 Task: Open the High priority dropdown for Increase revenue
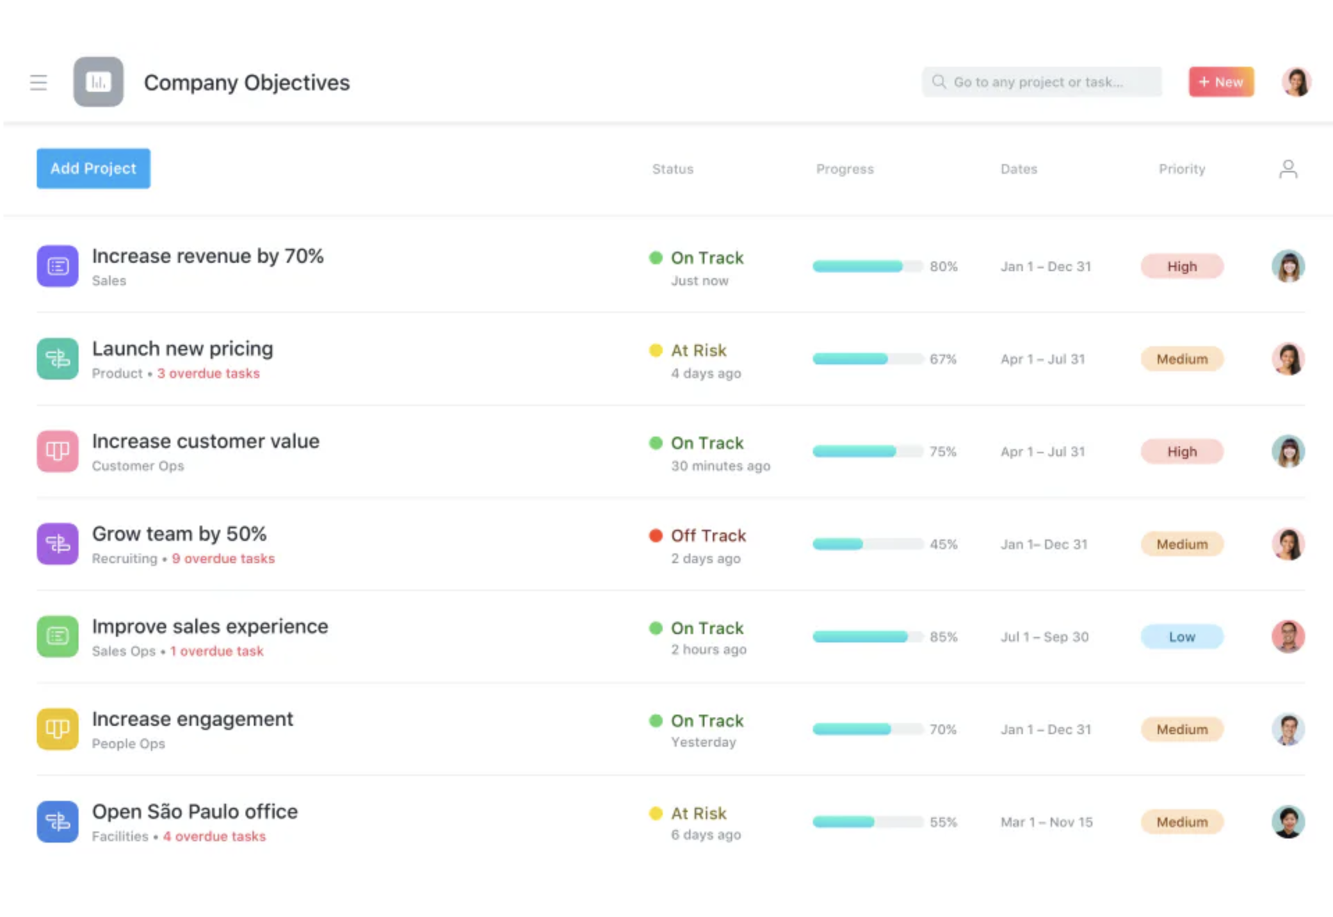[x=1181, y=266]
